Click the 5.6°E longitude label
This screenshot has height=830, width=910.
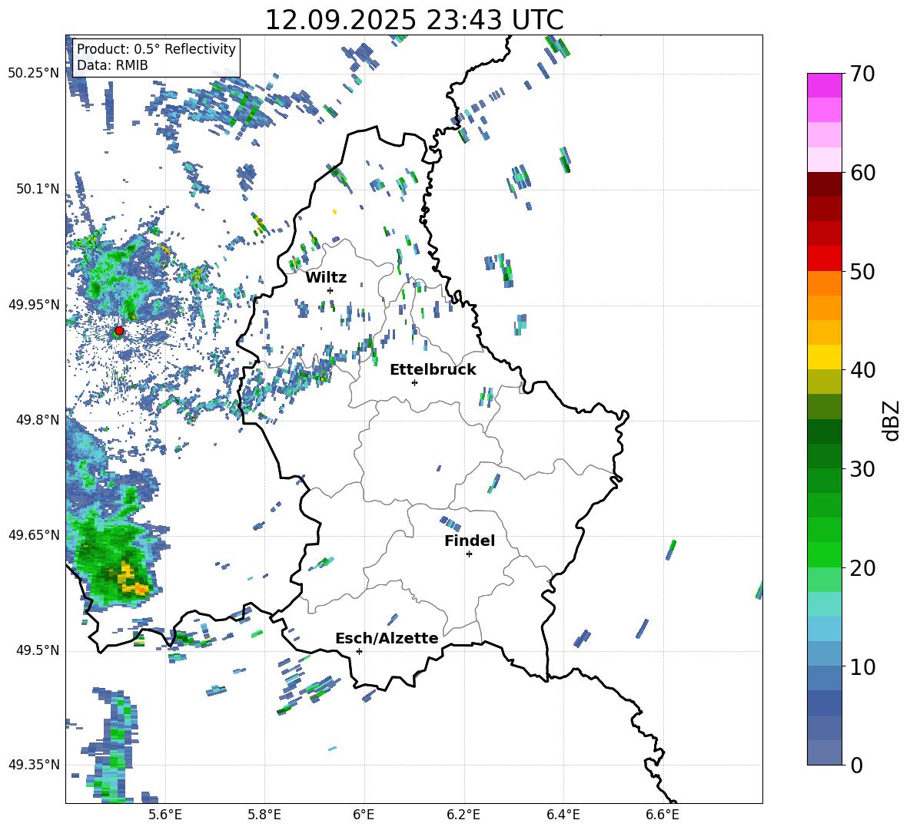click(x=165, y=815)
